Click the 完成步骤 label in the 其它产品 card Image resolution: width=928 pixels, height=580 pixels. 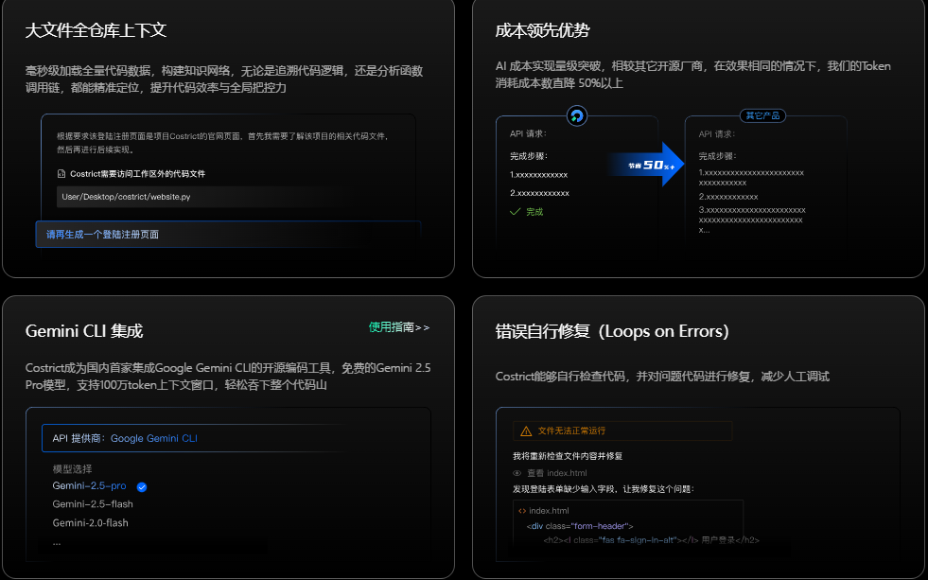(717, 156)
